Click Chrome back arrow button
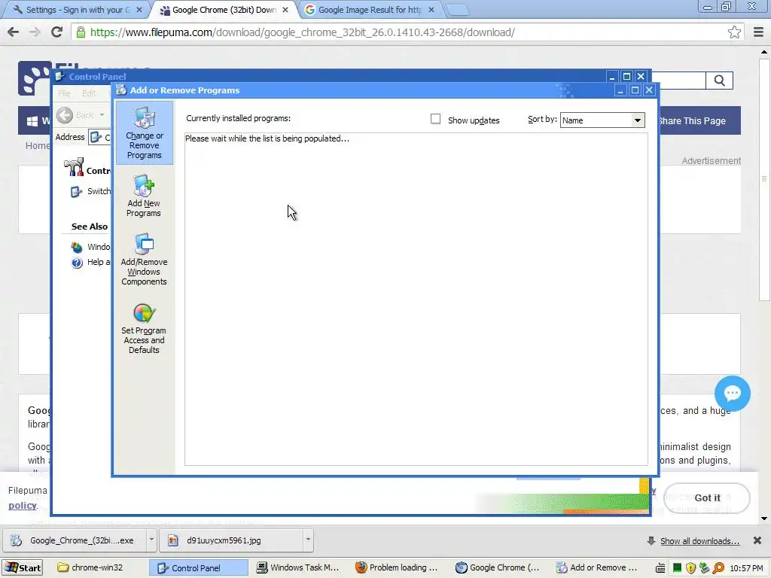771x578 pixels. point(14,32)
